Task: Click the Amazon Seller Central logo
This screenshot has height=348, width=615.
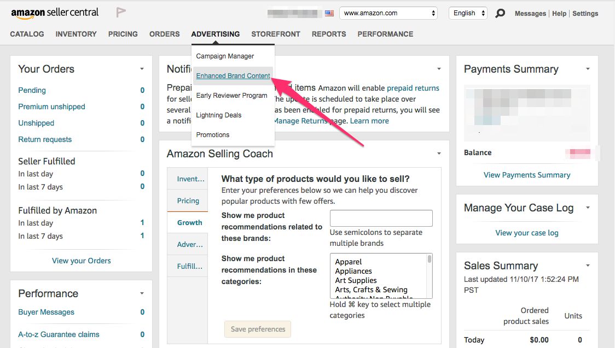Action: pos(55,13)
